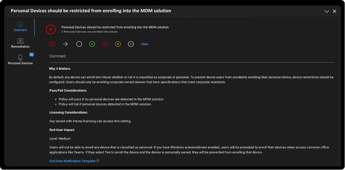Open the Personal Devices tab label

pyautogui.click(x=20, y=63)
